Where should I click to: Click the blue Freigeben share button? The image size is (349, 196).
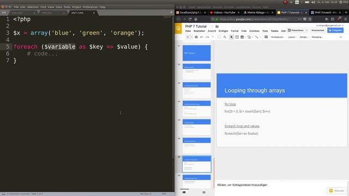point(335,30)
